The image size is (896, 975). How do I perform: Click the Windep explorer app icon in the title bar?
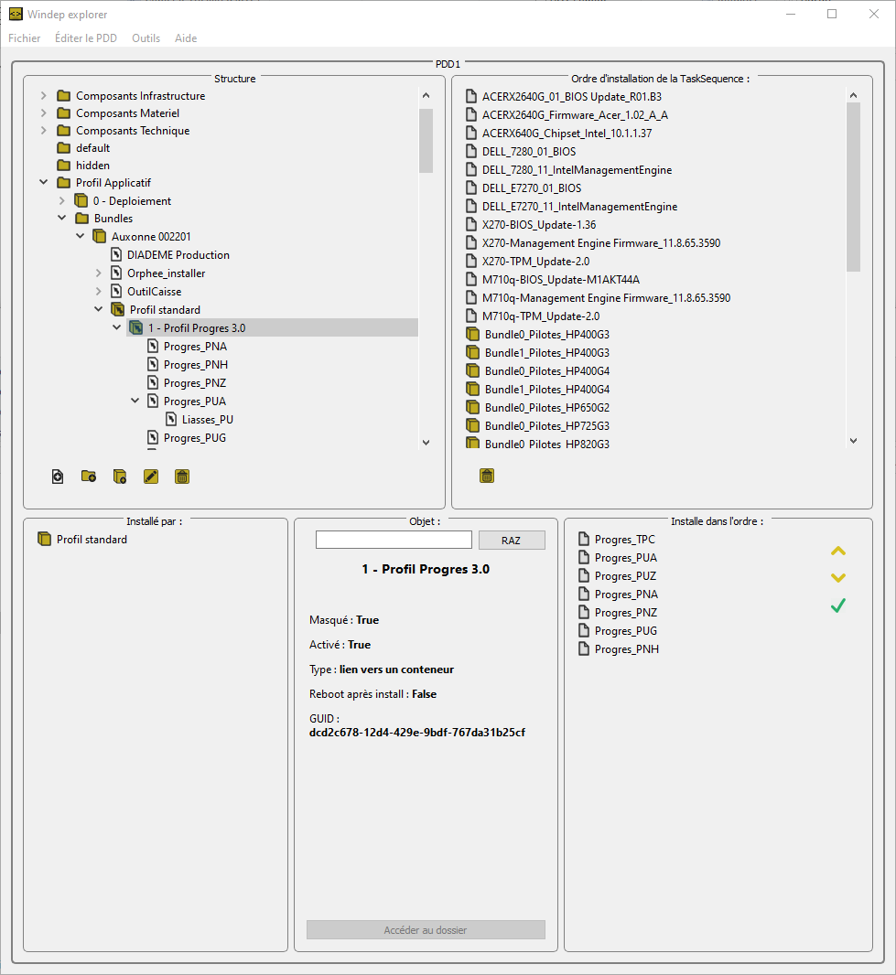pos(16,14)
